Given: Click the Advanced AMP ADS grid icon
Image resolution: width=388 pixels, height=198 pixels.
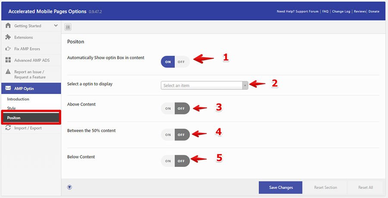Looking at the screenshot, I should tap(8, 60).
